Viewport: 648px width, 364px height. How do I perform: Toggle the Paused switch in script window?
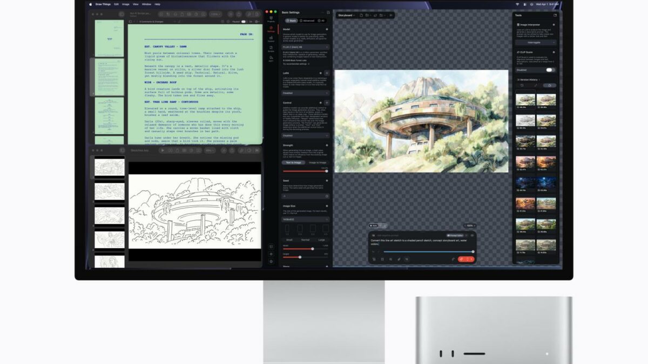[244, 22]
